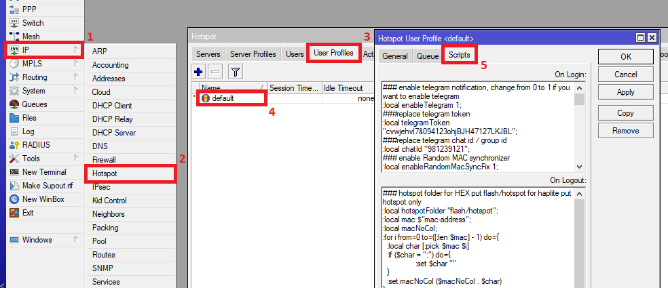Open Routes from the IP submenu
Viewport: 668px width, 288px height.
[130, 255]
